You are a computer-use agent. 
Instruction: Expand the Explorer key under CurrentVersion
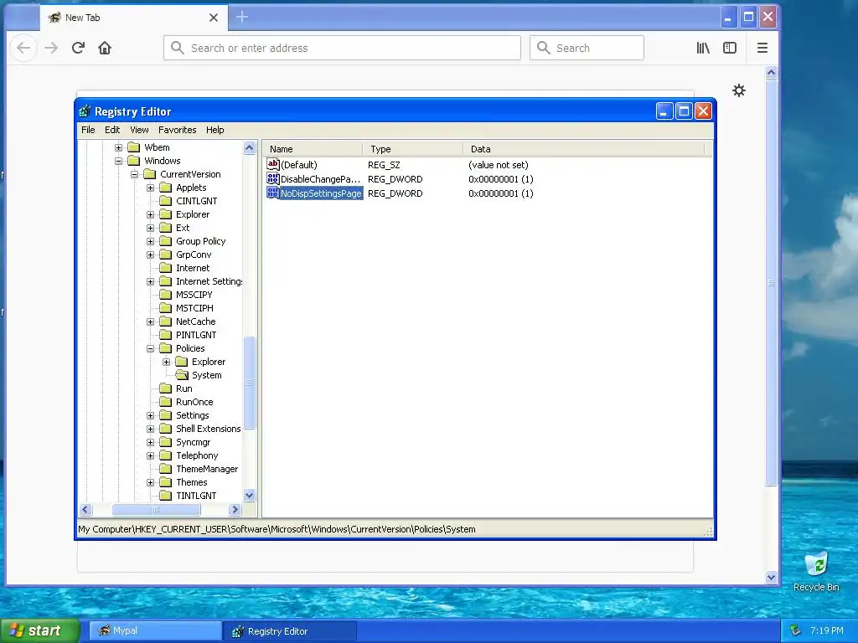click(x=150, y=214)
